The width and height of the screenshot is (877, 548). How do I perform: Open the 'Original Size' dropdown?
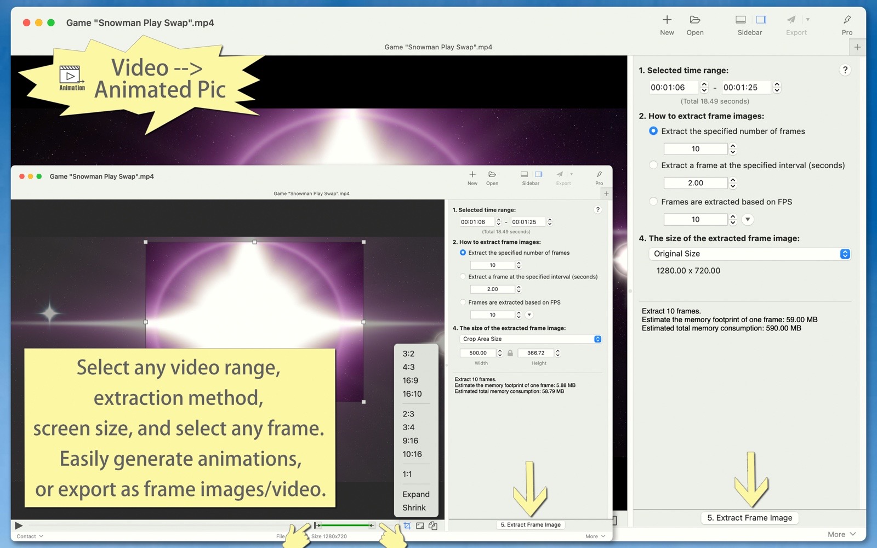coord(749,254)
